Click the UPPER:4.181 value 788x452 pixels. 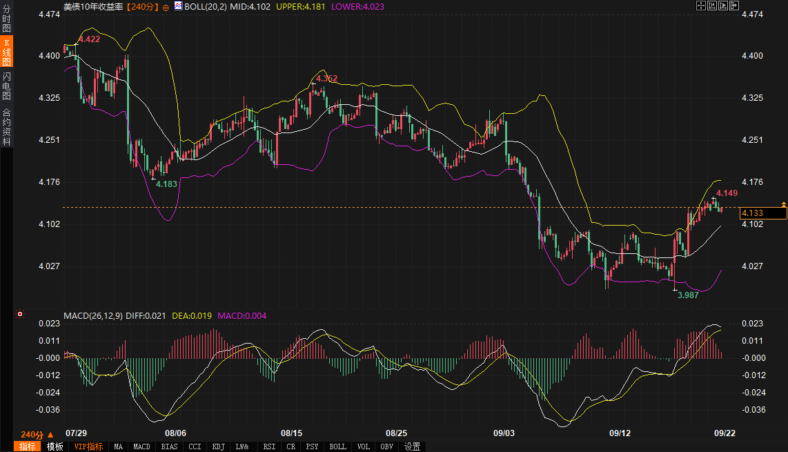[301, 7]
